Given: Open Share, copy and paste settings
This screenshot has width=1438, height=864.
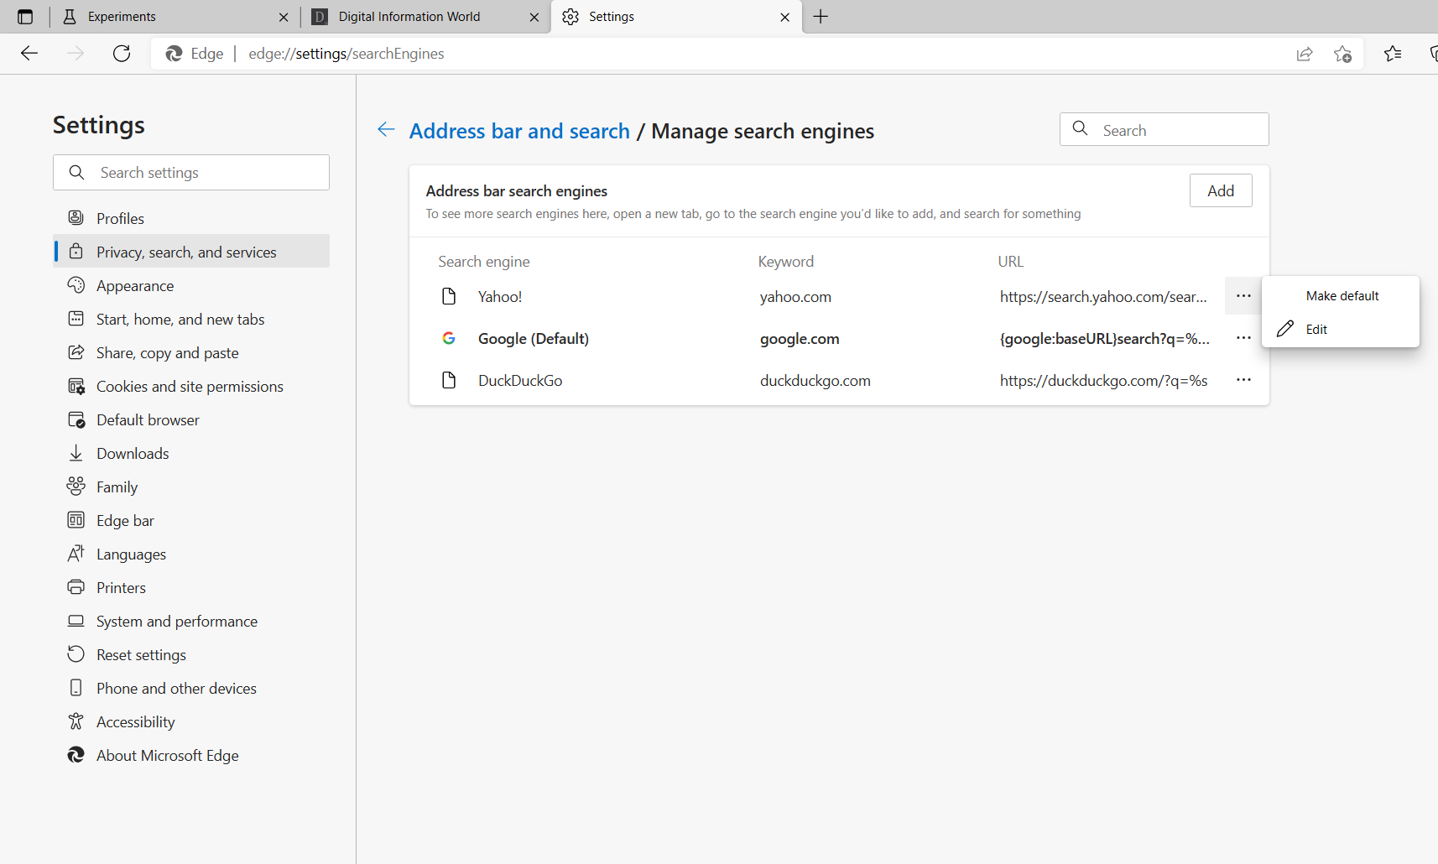Looking at the screenshot, I should (191, 352).
